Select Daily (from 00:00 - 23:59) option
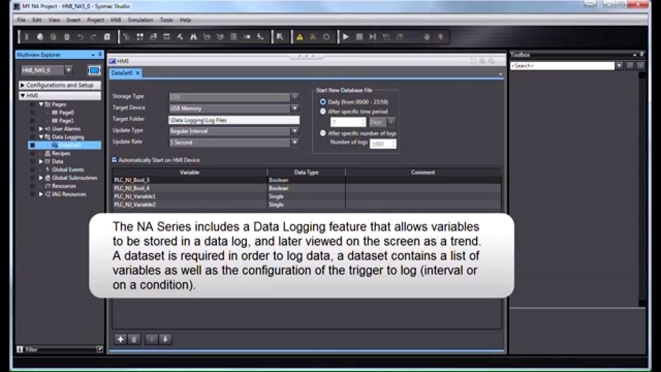 (323, 102)
